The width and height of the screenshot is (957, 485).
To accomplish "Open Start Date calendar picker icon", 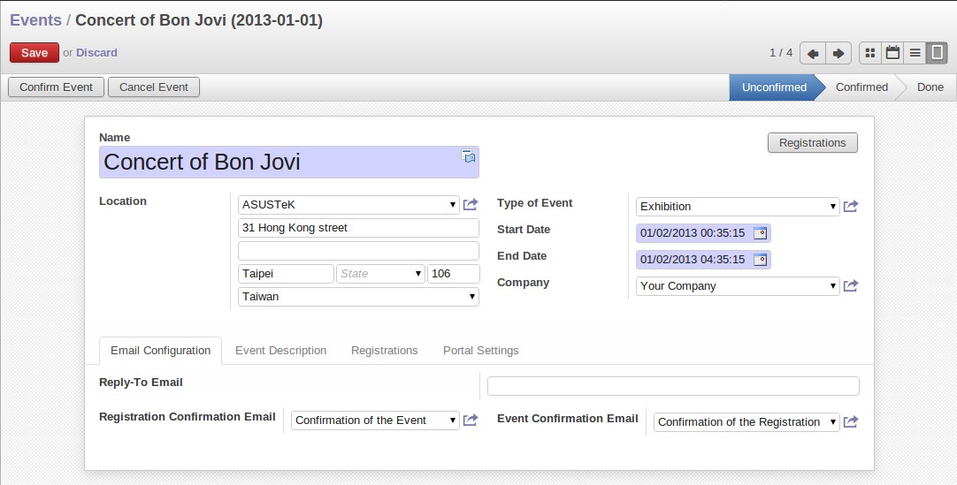I will click(x=760, y=232).
